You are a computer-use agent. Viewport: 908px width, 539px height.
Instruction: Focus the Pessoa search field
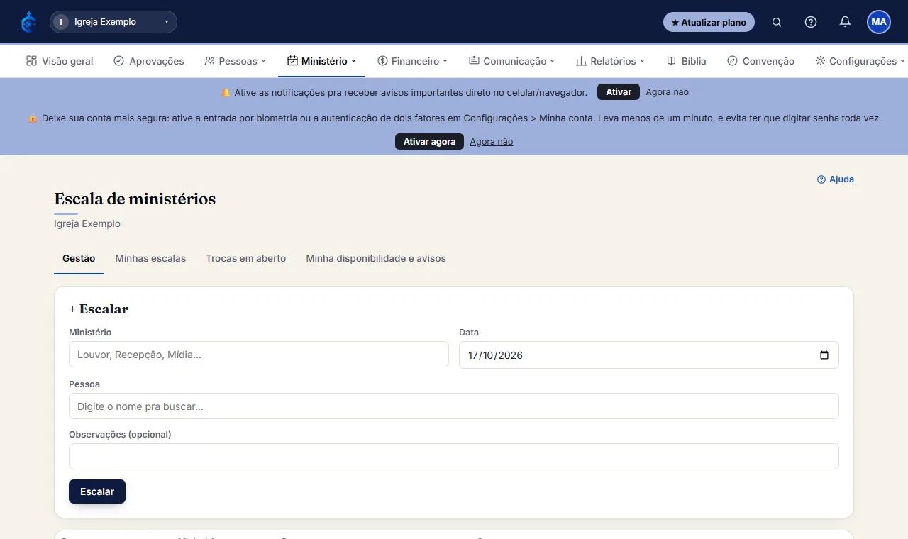(x=454, y=406)
